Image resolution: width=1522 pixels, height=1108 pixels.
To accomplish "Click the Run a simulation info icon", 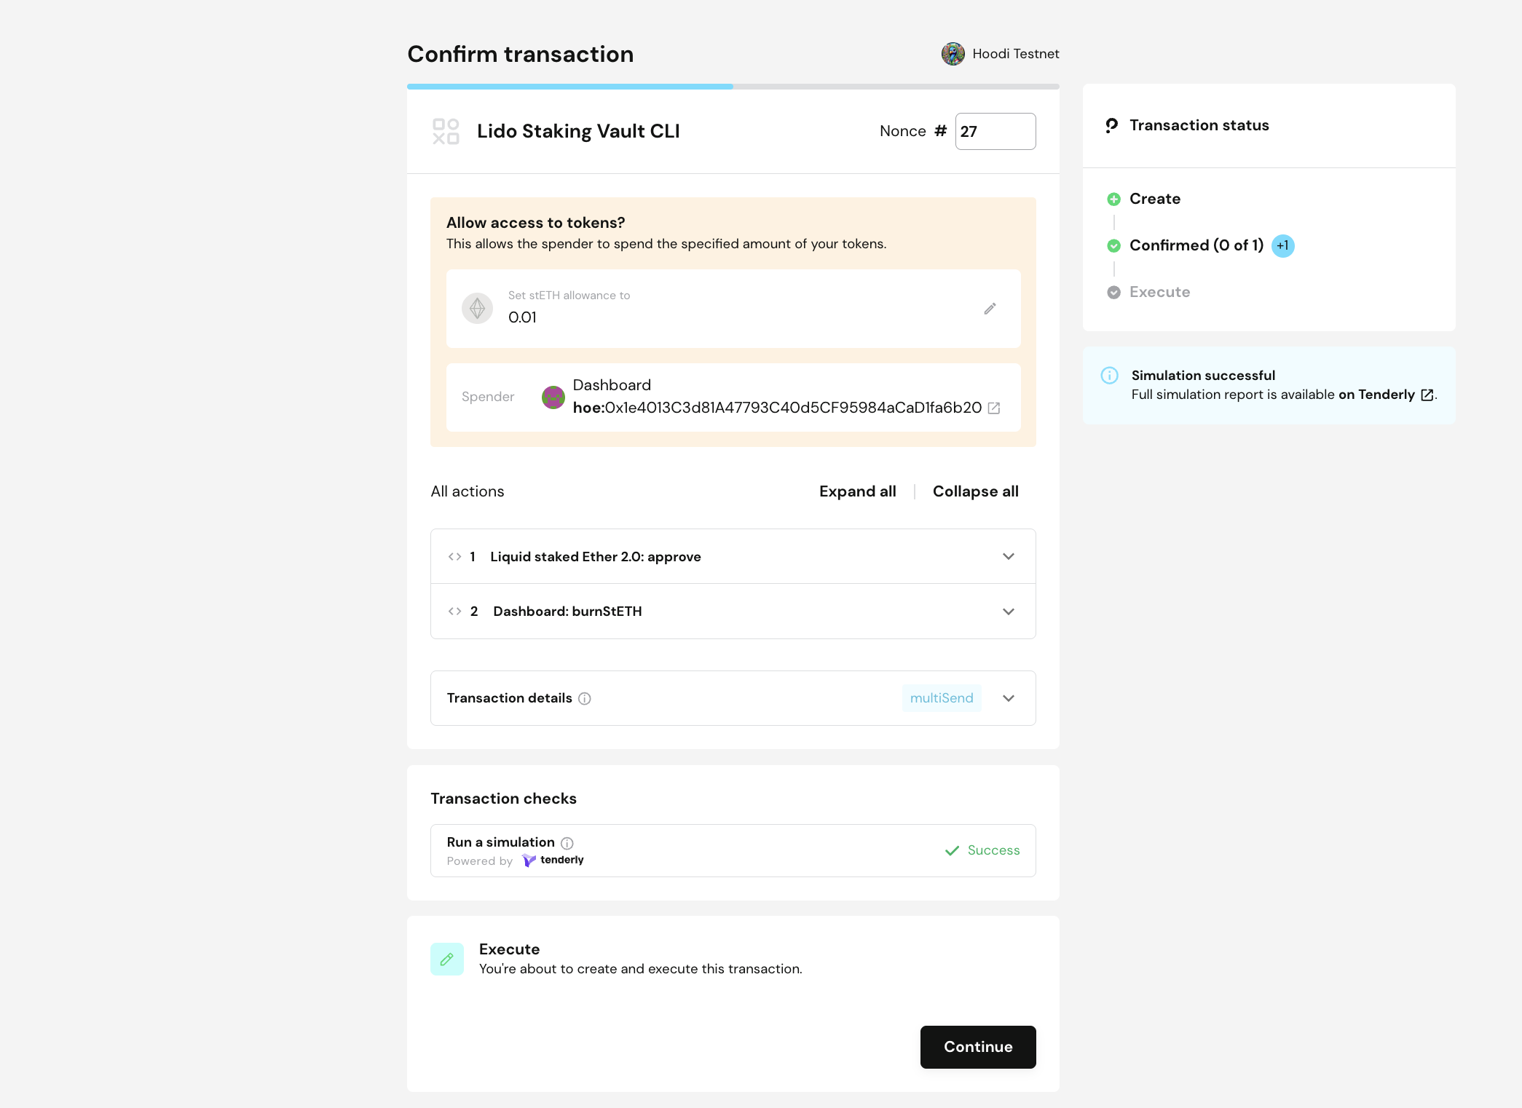I will tap(568, 843).
